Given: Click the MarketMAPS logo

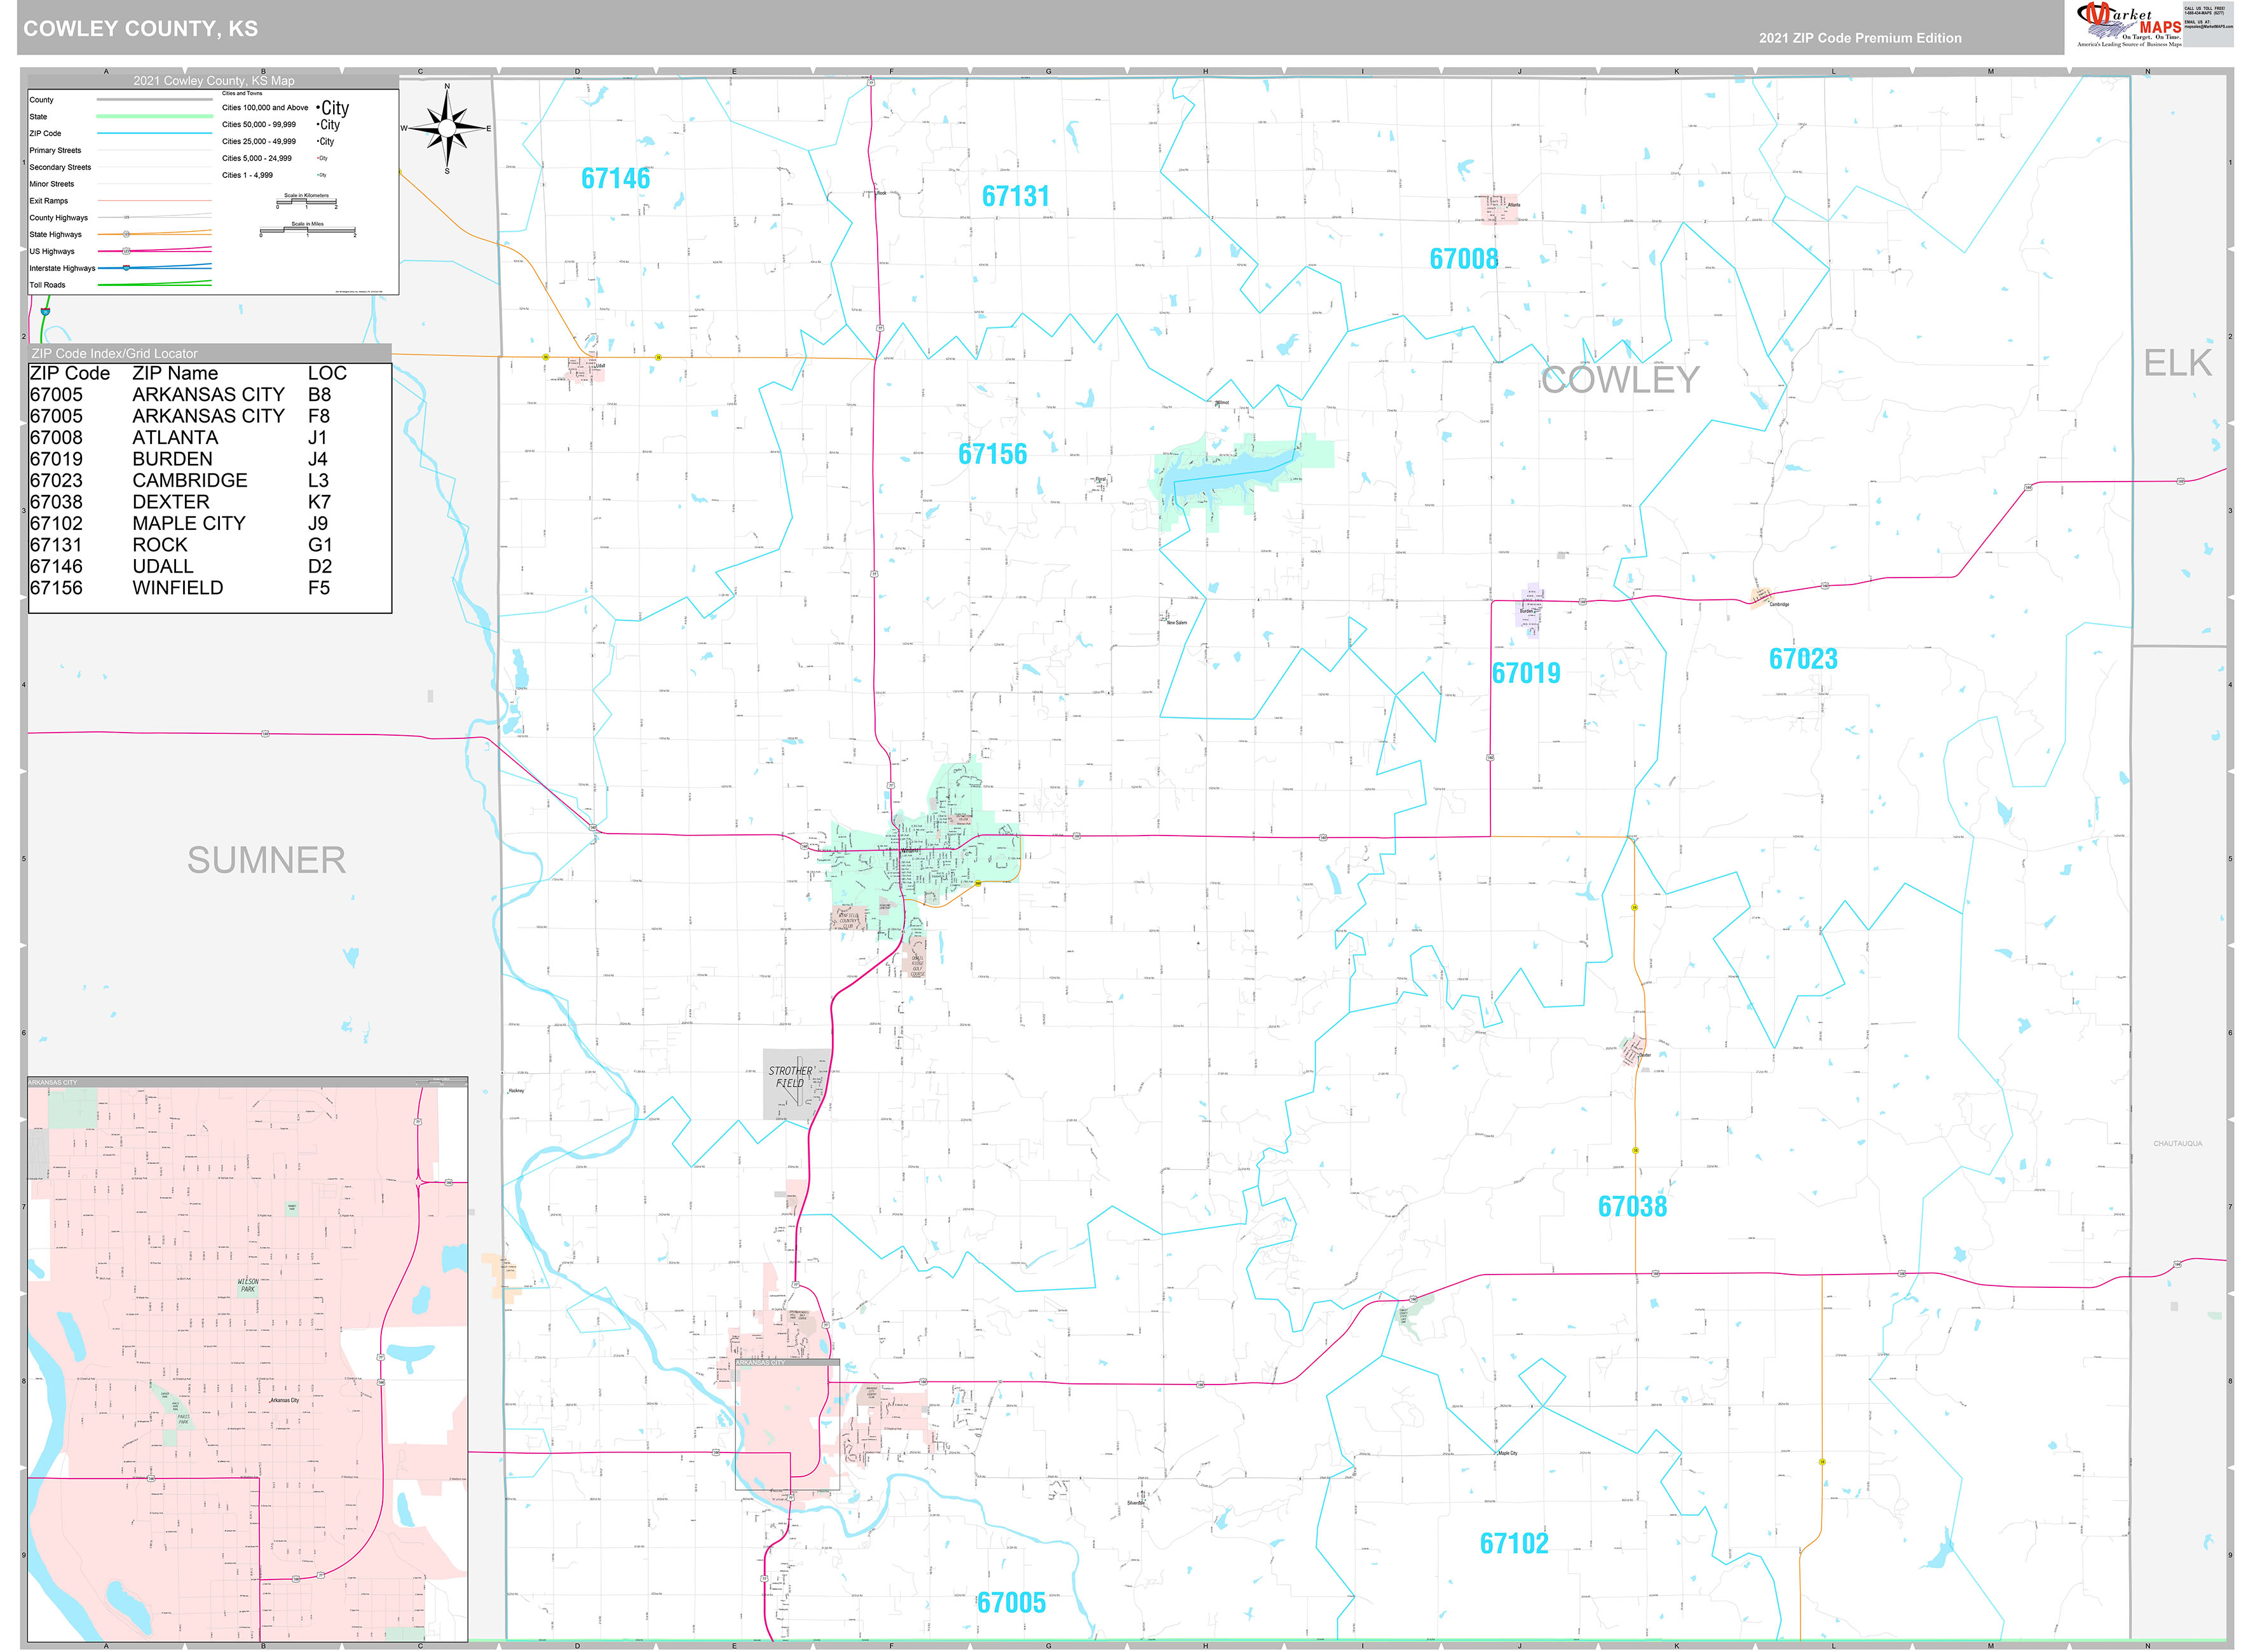Looking at the screenshot, I should pos(2100,20).
